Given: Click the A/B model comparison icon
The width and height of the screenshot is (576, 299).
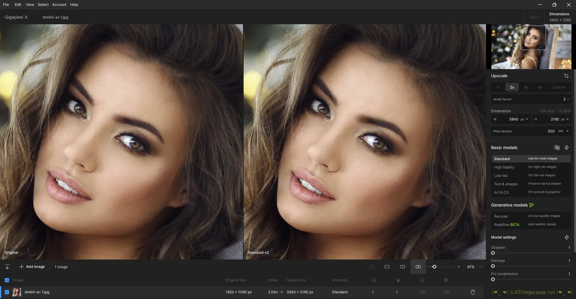Looking at the screenshot, I should tap(557, 148).
